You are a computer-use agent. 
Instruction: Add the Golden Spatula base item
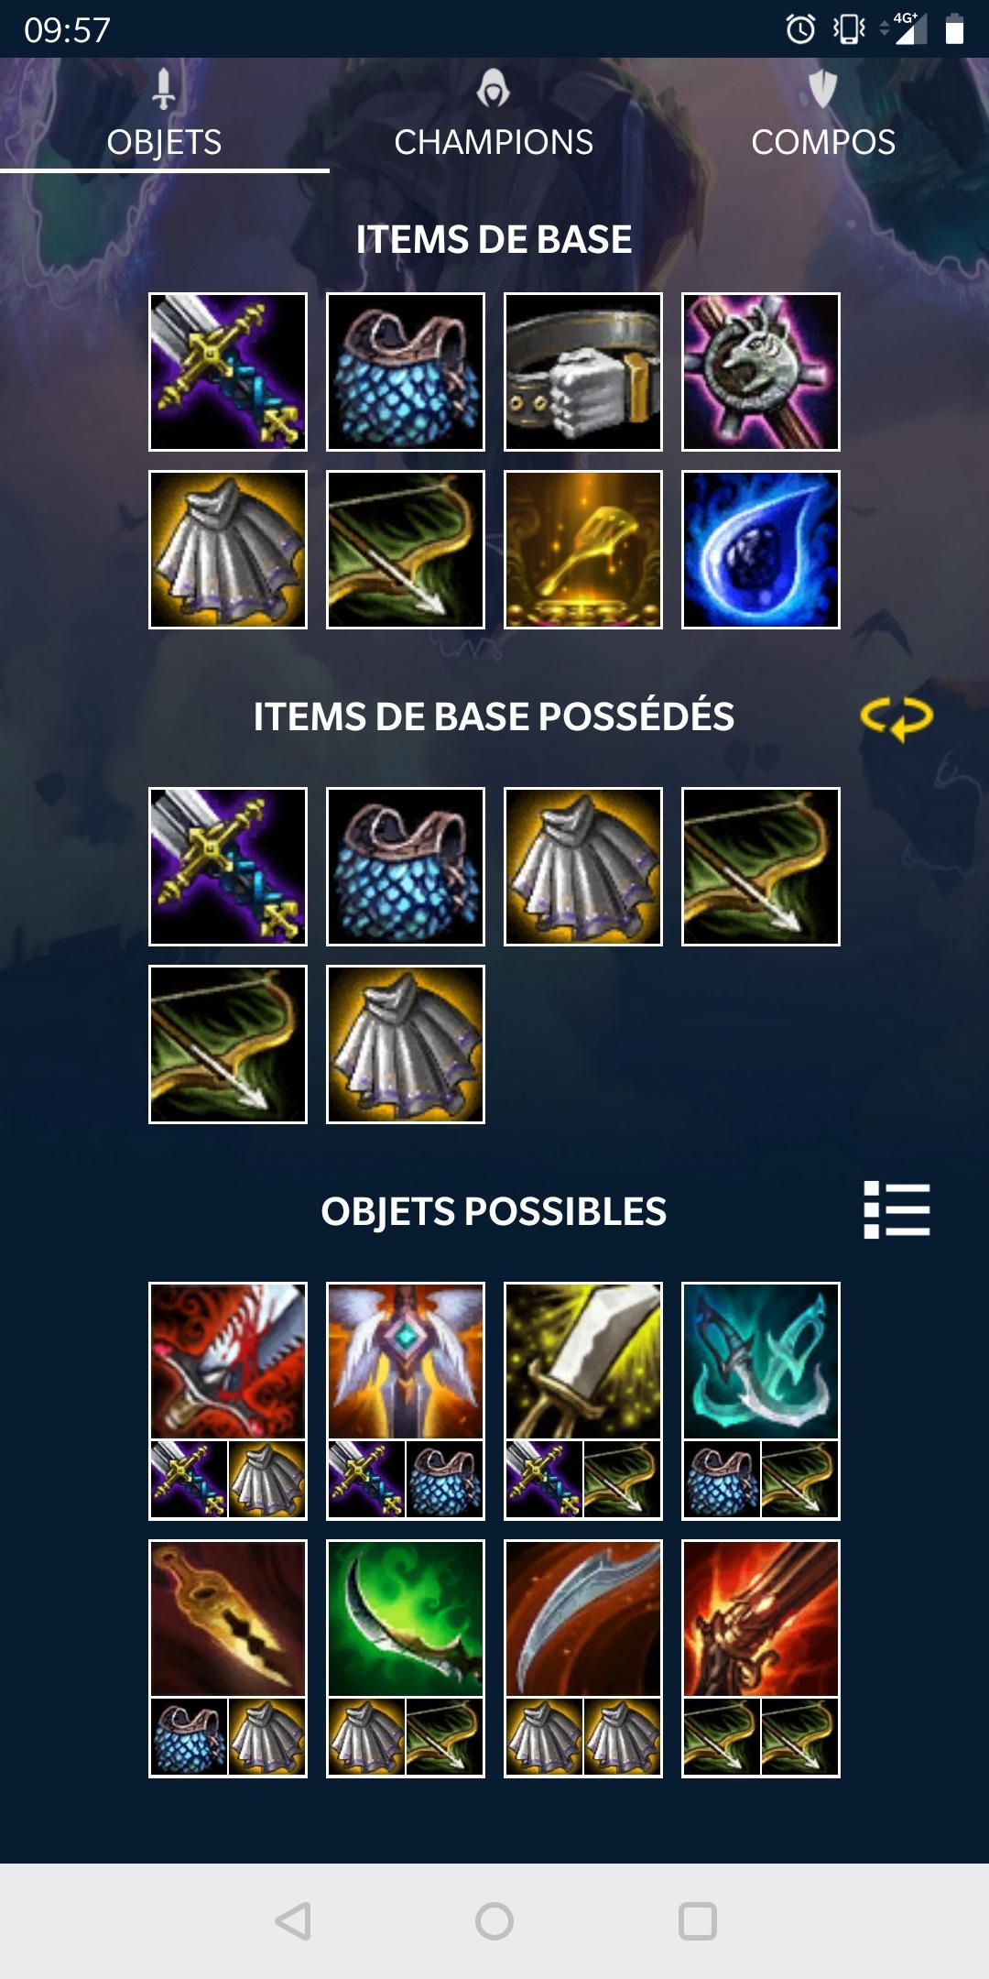[x=583, y=550]
